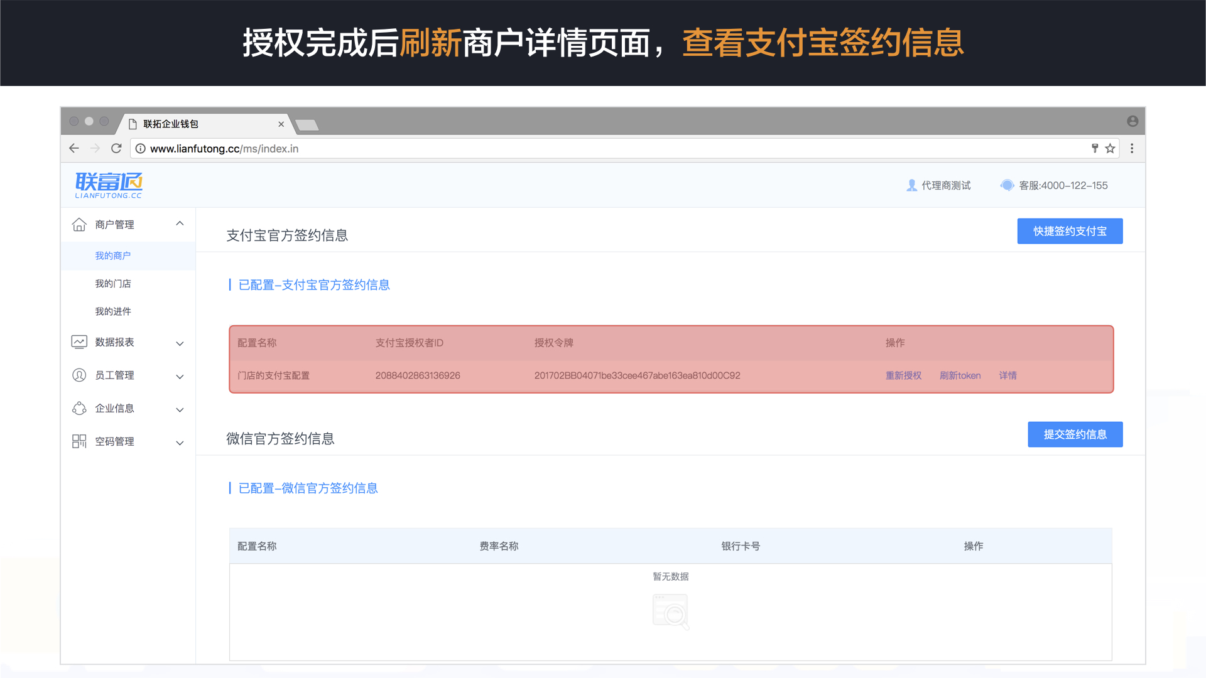Click the 授权令牌 token value

(637, 375)
